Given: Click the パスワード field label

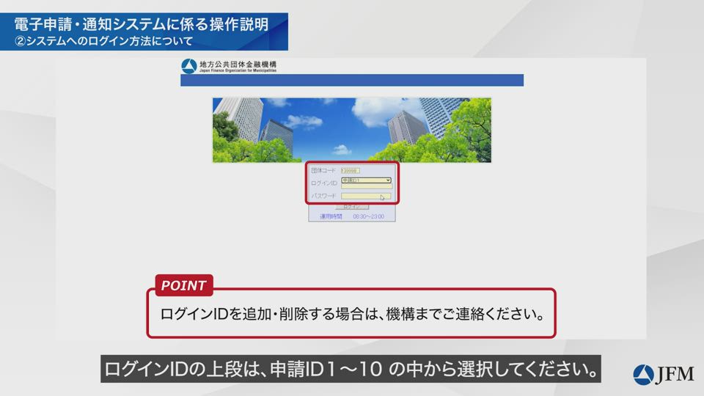Looking at the screenshot, I should tap(323, 196).
